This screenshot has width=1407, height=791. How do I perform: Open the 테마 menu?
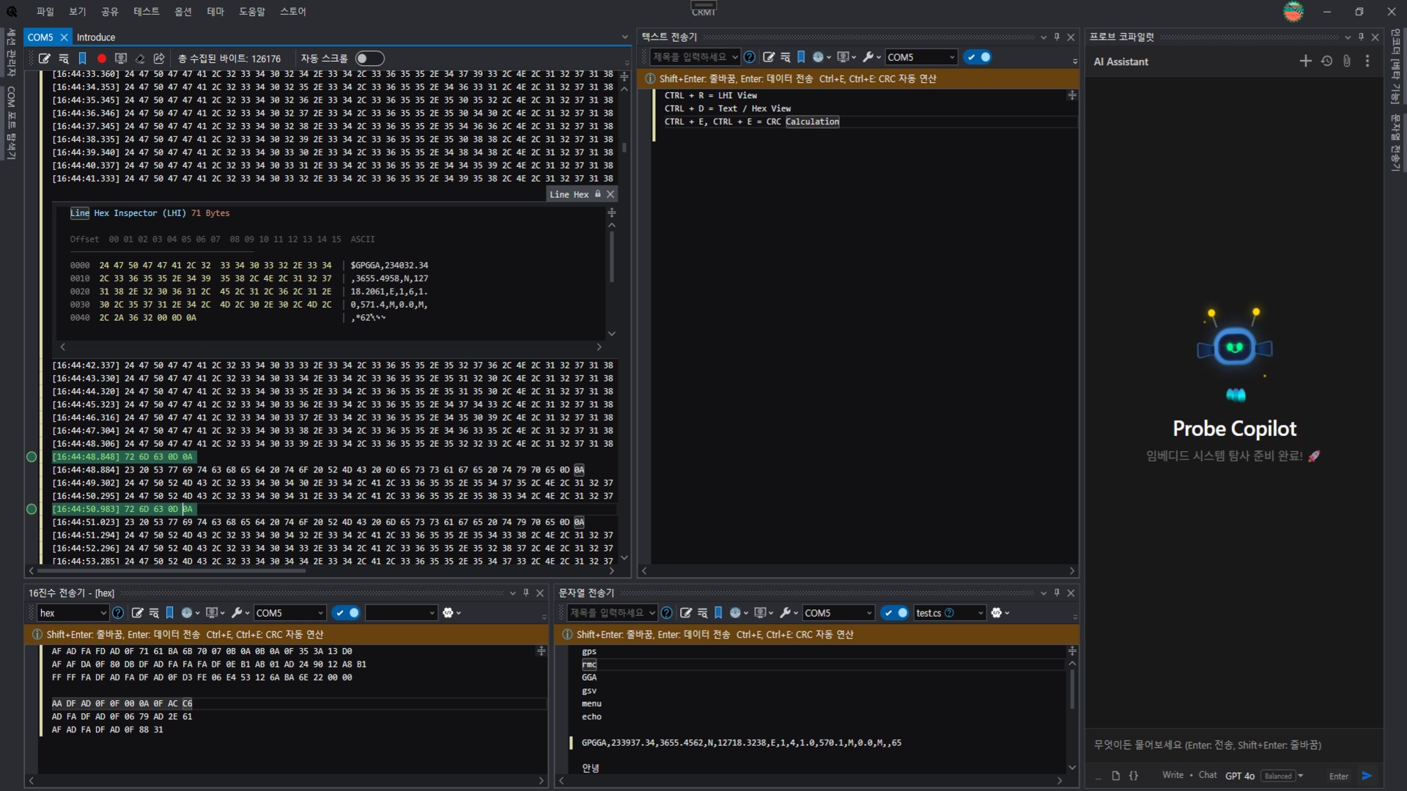[x=215, y=12]
